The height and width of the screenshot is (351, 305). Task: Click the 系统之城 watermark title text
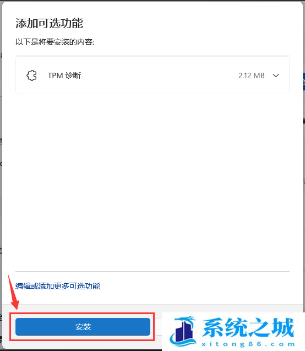pyautogui.click(x=248, y=327)
